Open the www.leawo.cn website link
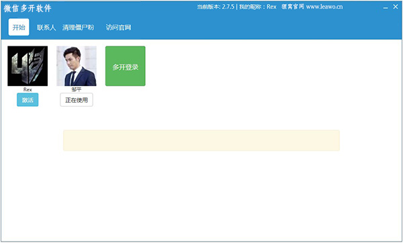 (x=324, y=7)
